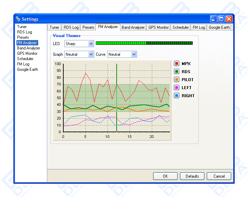Select Scheduler in the left sidebar list
The height and width of the screenshot is (197, 248).
(25, 59)
